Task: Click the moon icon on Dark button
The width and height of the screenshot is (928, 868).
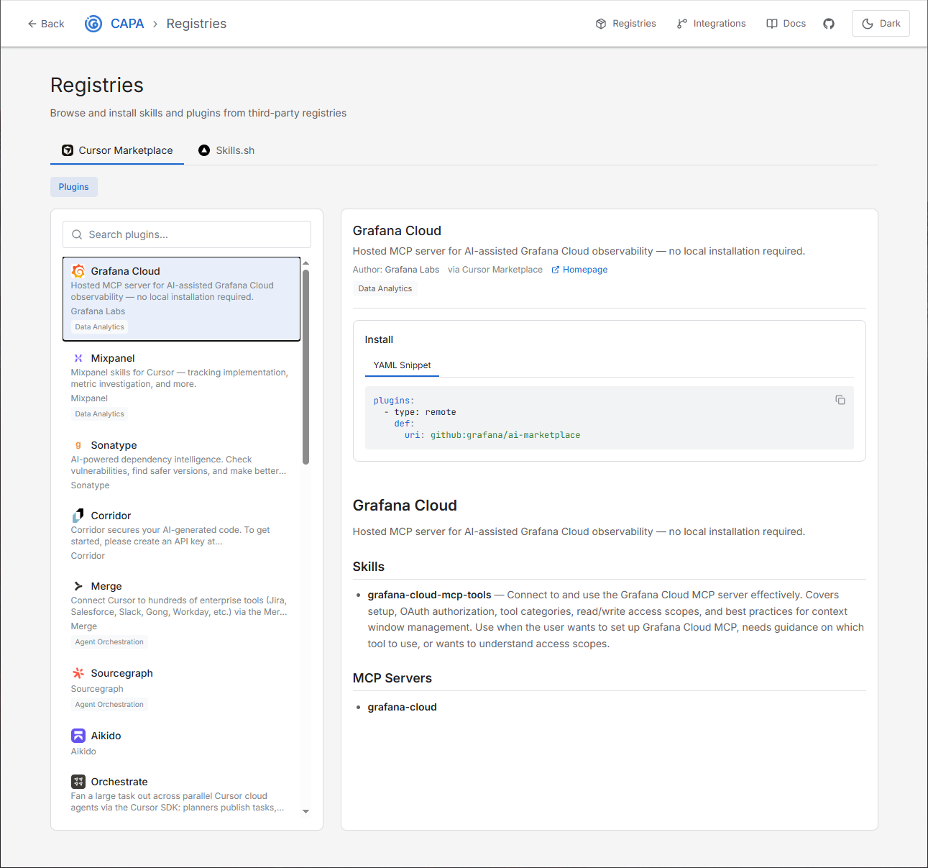Action: [x=868, y=24]
